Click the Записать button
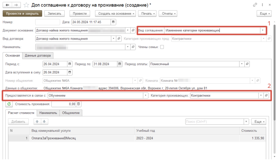This screenshot has width=276, height=162. click(54, 13)
